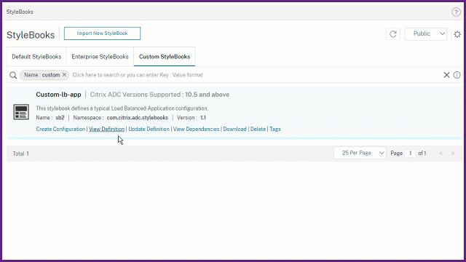Click namespace com.citrix.adc.stylebooks text

[138, 118]
